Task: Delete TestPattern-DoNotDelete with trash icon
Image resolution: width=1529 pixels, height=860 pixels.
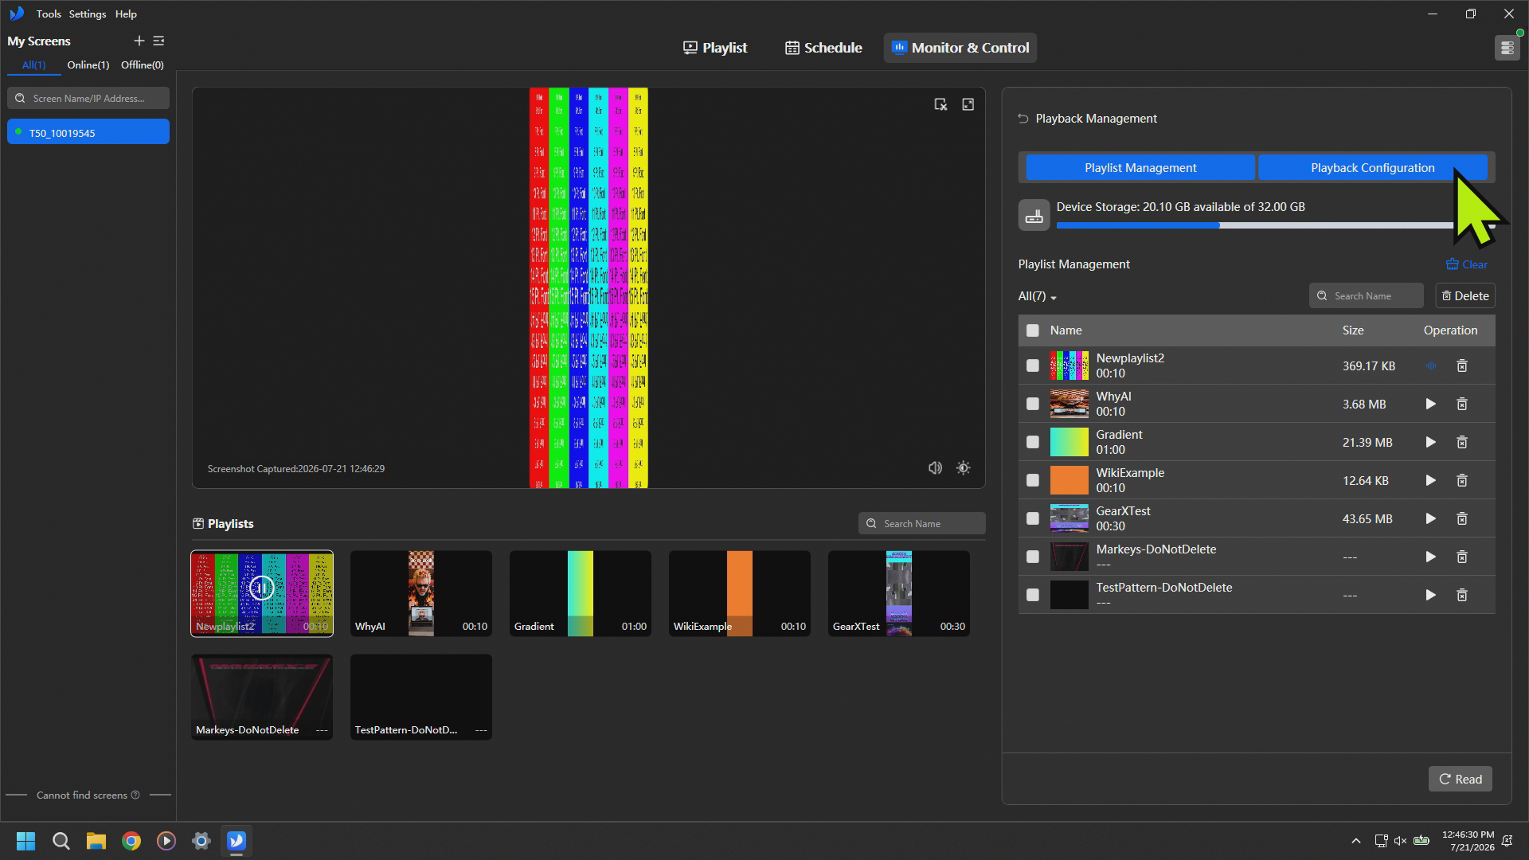Action: [x=1462, y=595]
